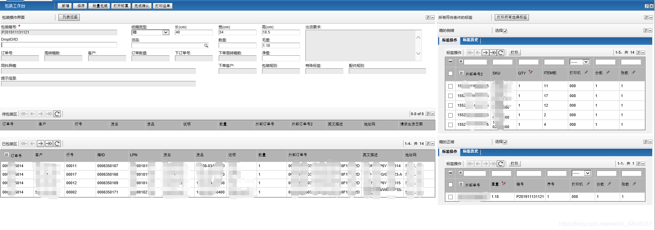Clear filter X in 箱的侧唛 table
The height and width of the screenshot is (230, 655).
(461, 62)
